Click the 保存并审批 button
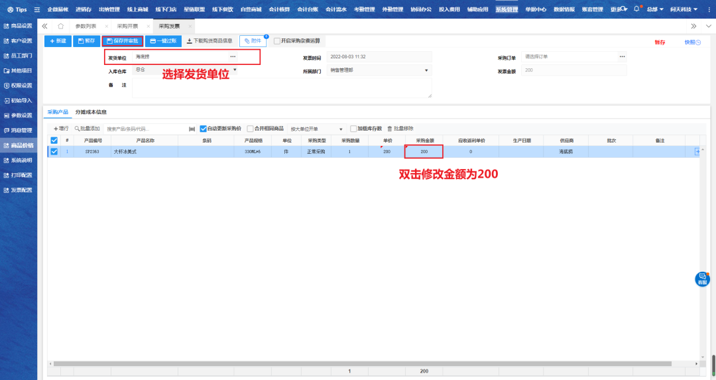Image resolution: width=716 pixels, height=380 pixels. [123, 41]
